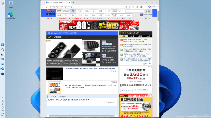Image resolution: width=211 pixels, height=118 pixels.
Task: Click the horizontal page scrollbar
Action: (82, 116)
